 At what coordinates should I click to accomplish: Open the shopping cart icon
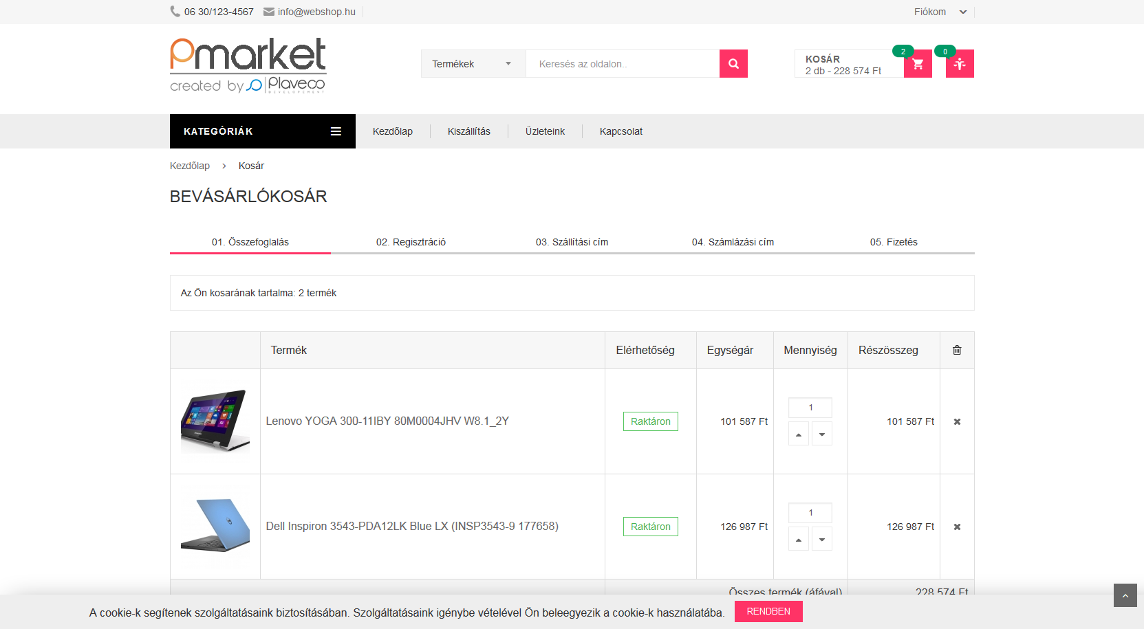(x=918, y=64)
